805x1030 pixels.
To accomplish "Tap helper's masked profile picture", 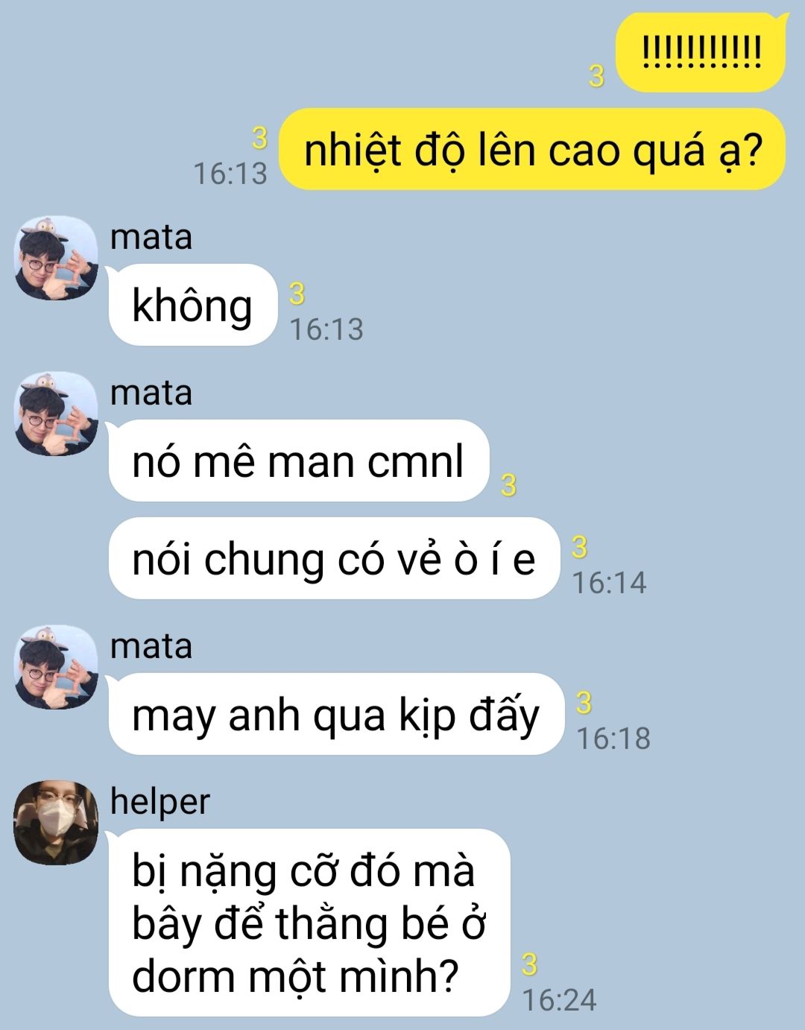I will click(x=57, y=823).
